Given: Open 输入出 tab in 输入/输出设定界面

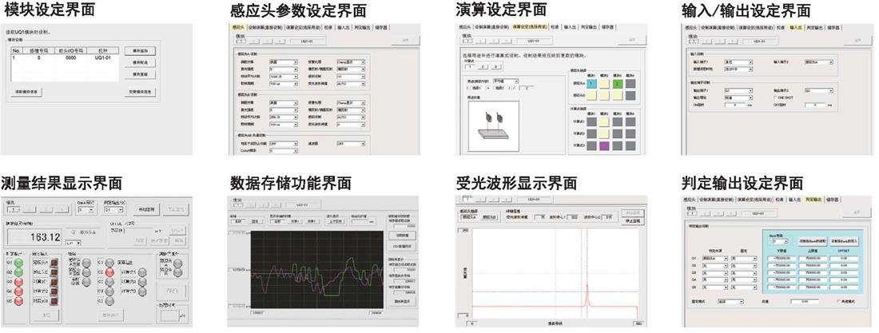Looking at the screenshot, I should 795,27.
